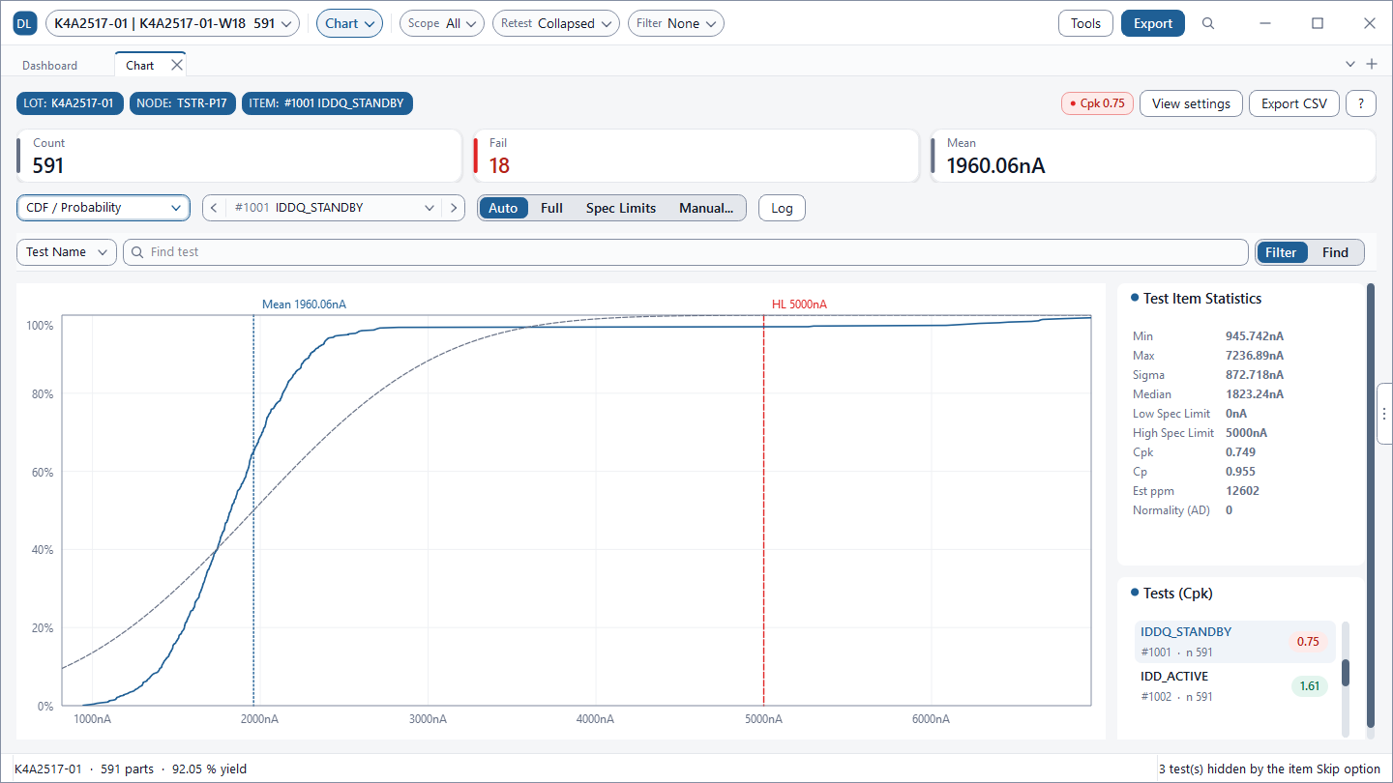Click the right panel vertical scrollbar
This screenshot has height=783, width=1393.
(x=1370, y=505)
